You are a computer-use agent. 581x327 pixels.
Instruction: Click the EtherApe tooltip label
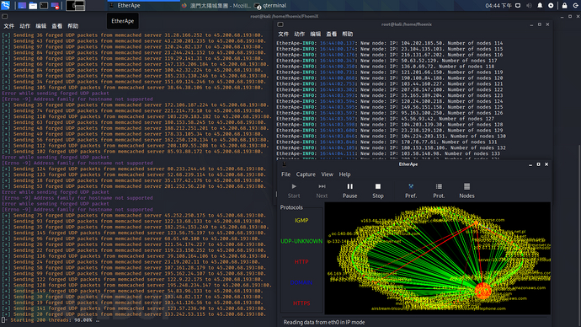tap(123, 21)
